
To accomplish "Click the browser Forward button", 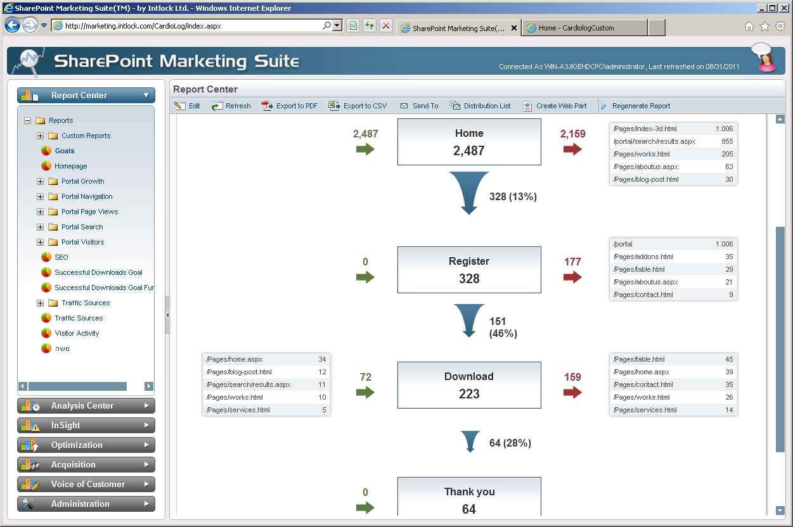I will point(30,25).
